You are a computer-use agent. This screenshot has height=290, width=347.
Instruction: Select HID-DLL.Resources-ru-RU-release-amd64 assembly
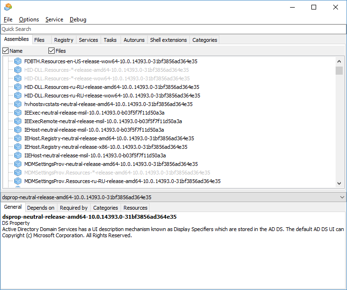[x=112, y=87]
